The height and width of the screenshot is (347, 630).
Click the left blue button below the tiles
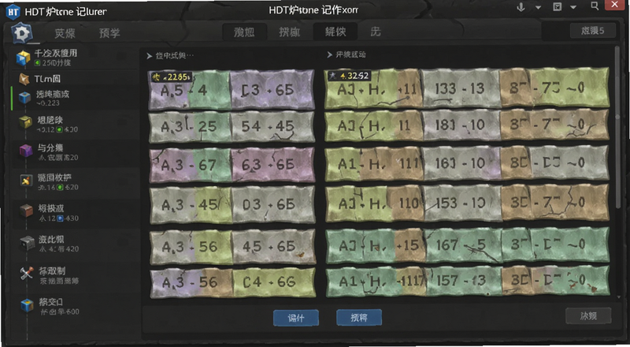point(296,318)
